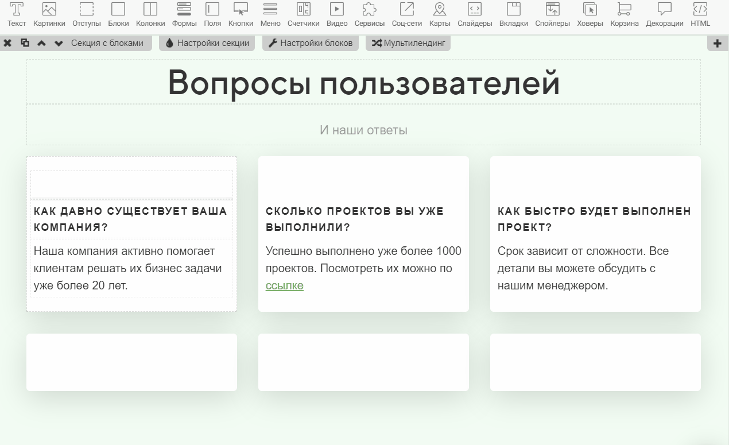Add new element with plus button
This screenshot has width=729, height=445.
[718, 44]
